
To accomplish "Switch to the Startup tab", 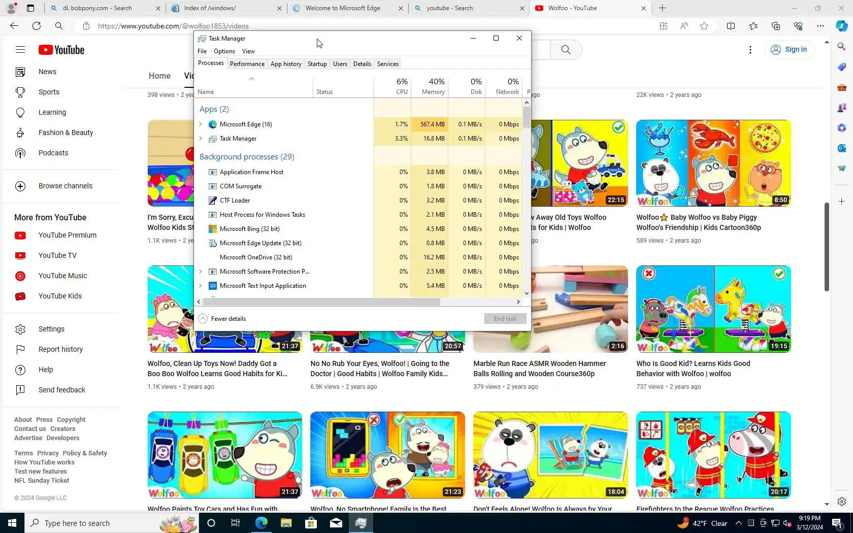I will click(317, 64).
